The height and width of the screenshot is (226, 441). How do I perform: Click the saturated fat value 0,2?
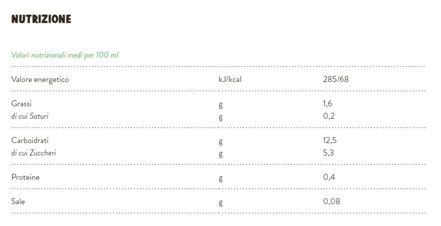(329, 116)
